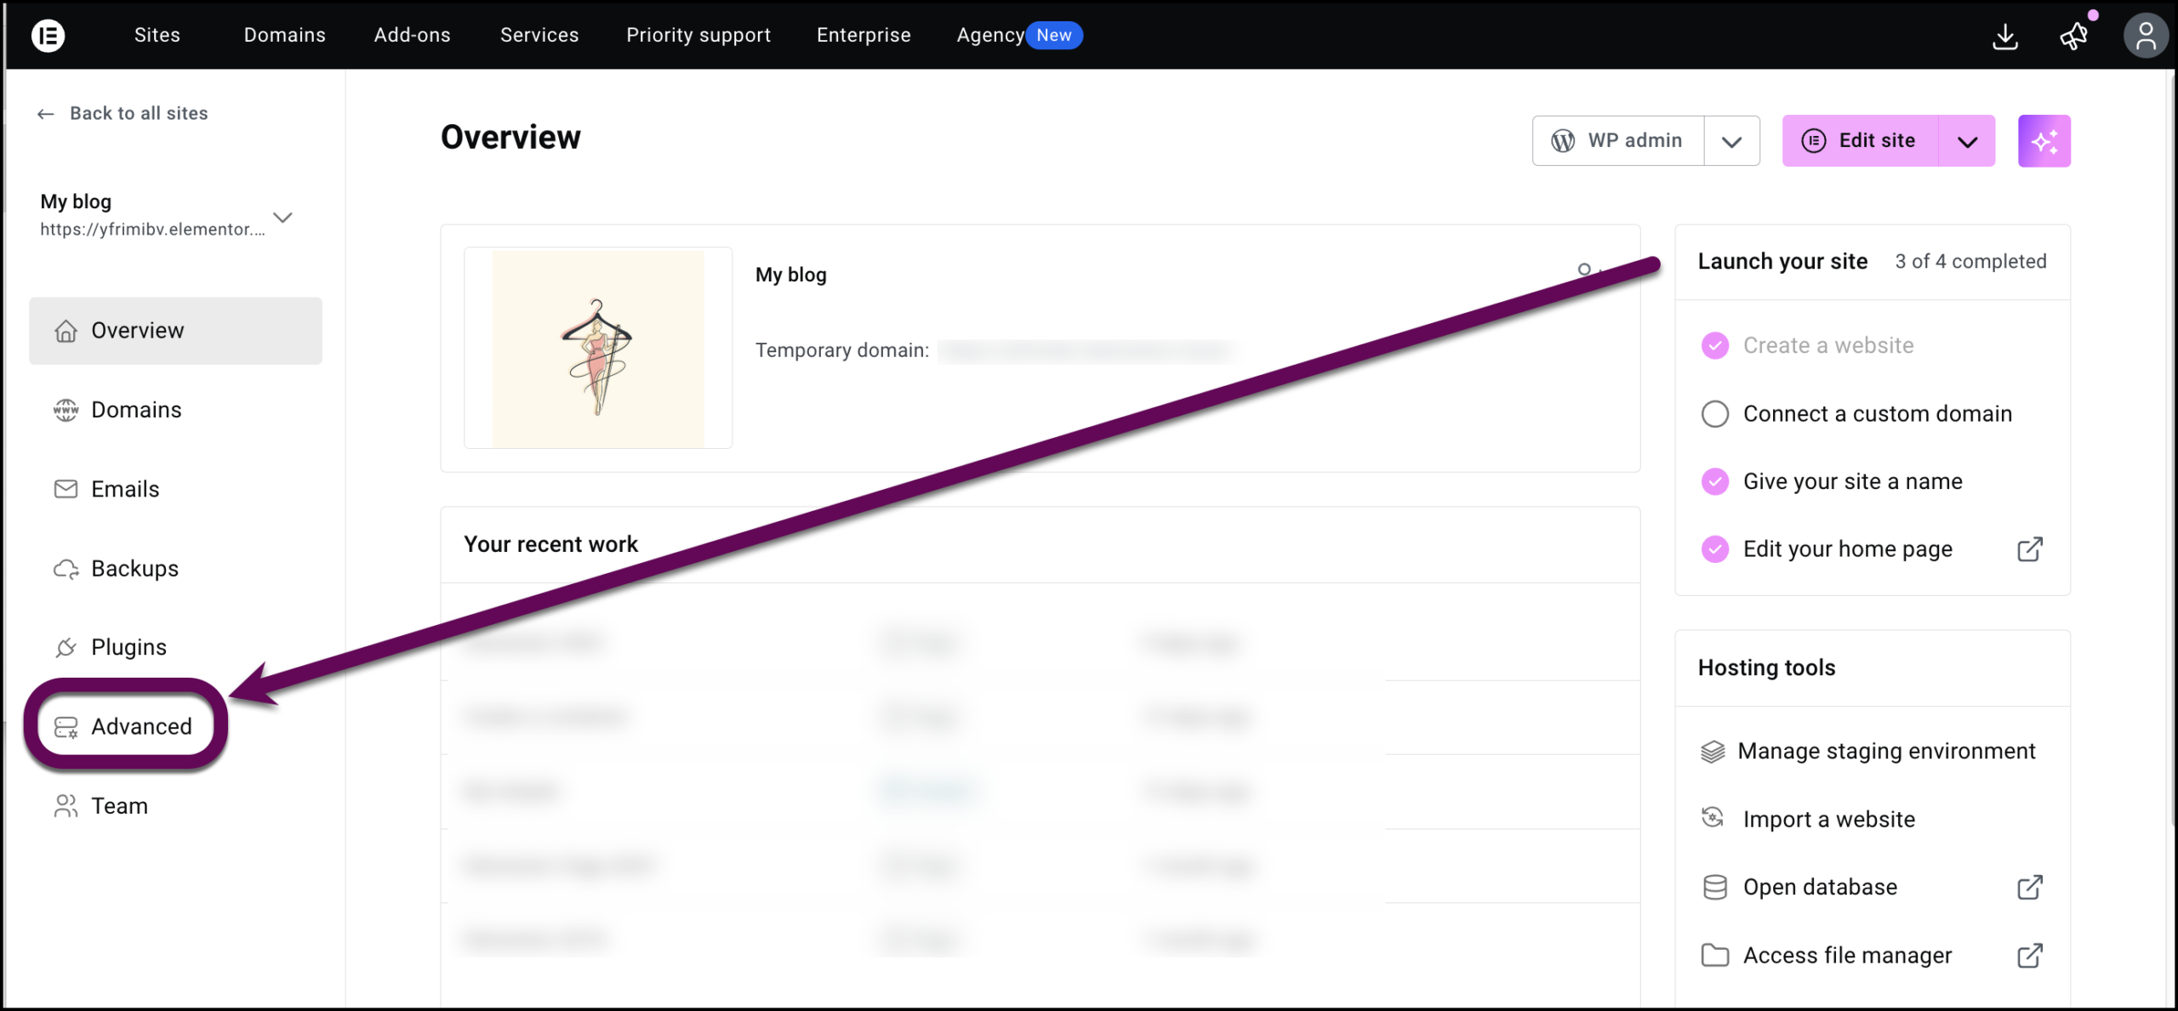The image size is (2178, 1011).
Task: Click Back to all sites
Action: click(139, 112)
